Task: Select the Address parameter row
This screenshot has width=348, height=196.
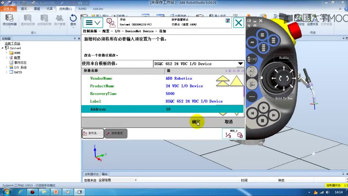Action: (162, 109)
